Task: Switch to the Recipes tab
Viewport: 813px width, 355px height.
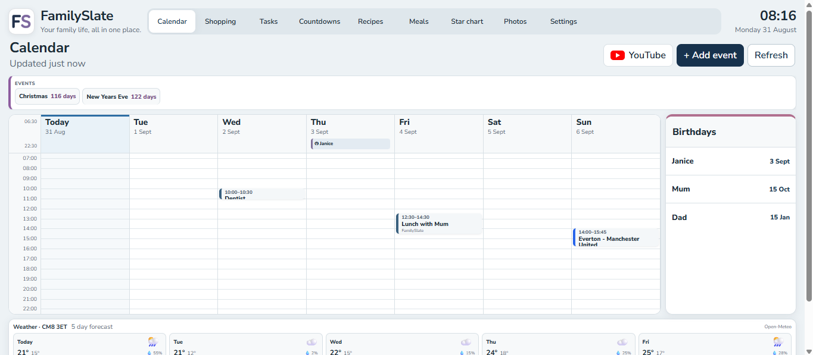Action: (370, 21)
